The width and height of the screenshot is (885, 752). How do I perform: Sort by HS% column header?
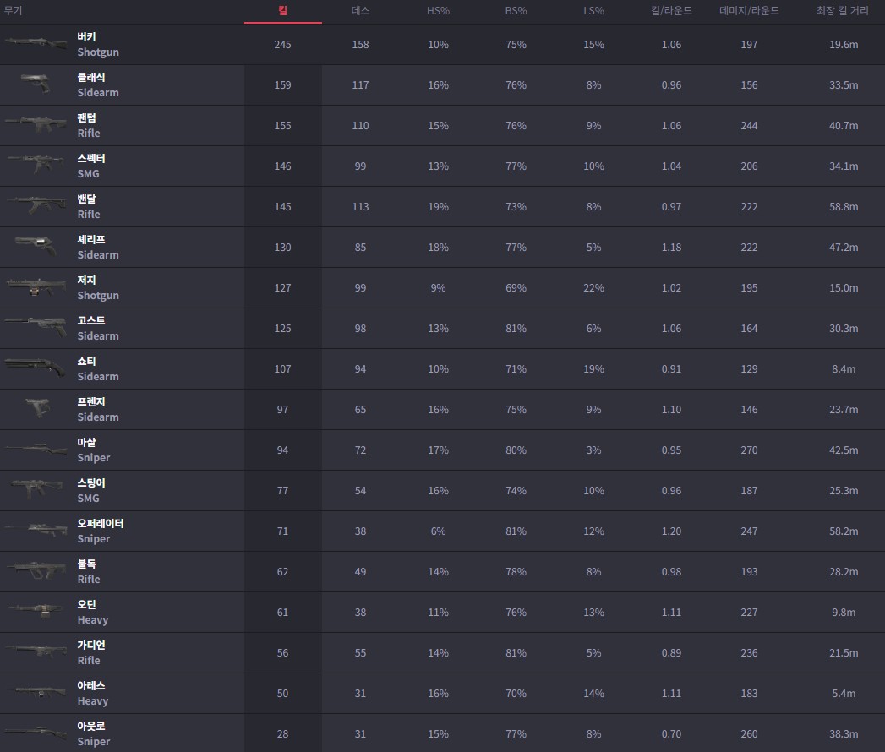pos(438,11)
